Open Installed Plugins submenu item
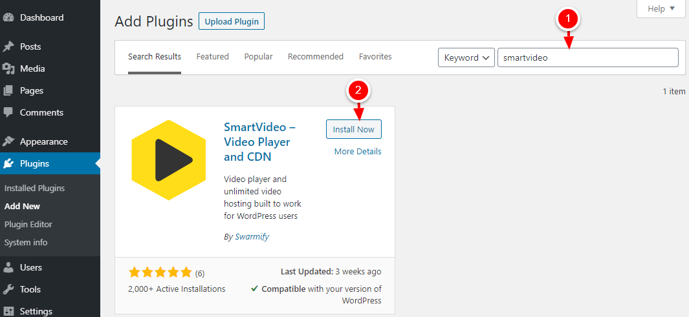The width and height of the screenshot is (689, 317). [35, 188]
